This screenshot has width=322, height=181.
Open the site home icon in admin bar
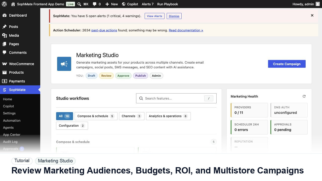pyautogui.click(x=13, y=4)
